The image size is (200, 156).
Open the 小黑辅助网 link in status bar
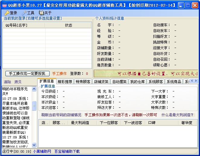pyautogui.click(x=42, y=151)
